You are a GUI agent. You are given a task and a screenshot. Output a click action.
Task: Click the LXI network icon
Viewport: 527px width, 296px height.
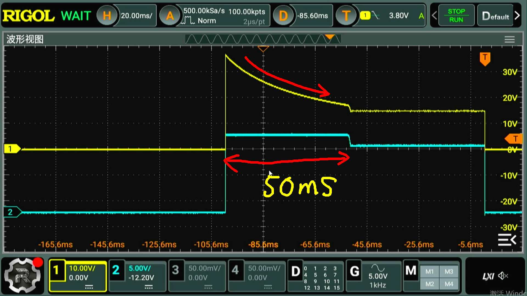click(488, 276)
